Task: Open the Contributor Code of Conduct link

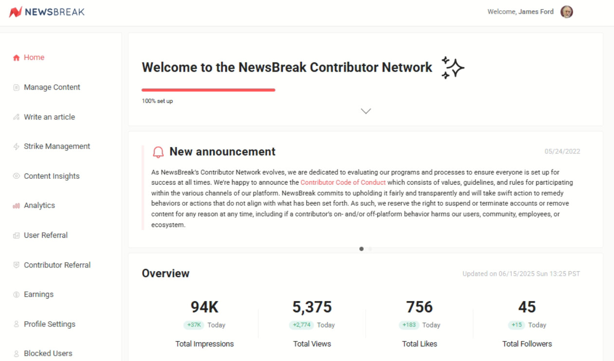Action: click(x=343, y=183)
